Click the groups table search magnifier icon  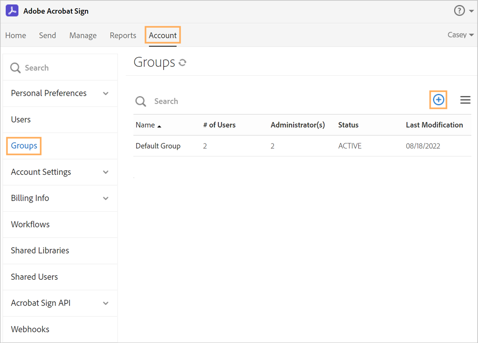pos(141,101)
